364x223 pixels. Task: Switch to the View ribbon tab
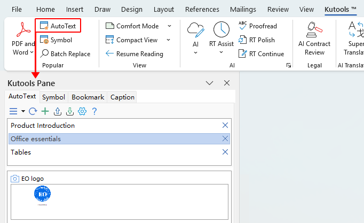point(306,9)
